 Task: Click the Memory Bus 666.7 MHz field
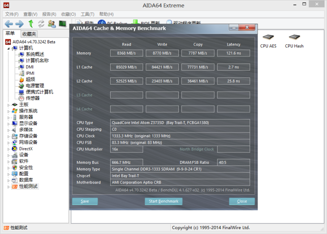tap(126, 162)
